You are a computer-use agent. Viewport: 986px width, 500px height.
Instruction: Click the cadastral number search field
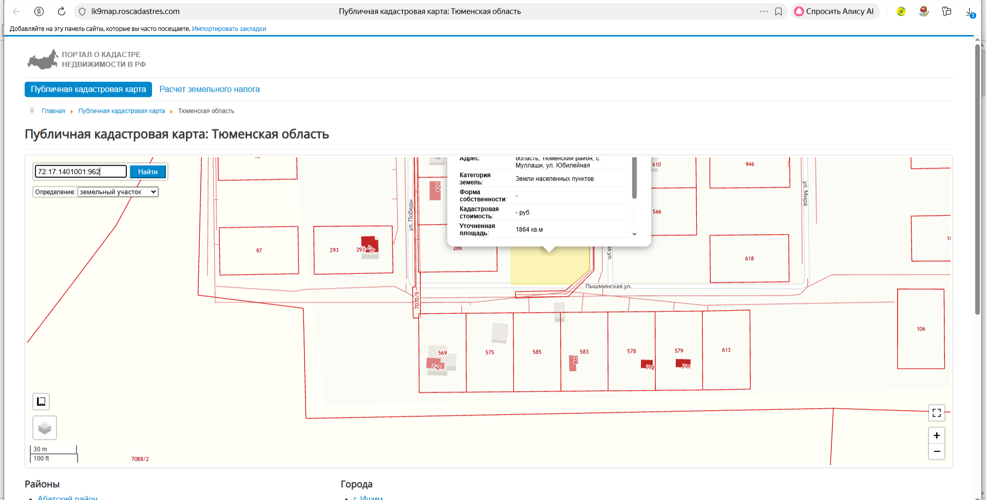81,171
